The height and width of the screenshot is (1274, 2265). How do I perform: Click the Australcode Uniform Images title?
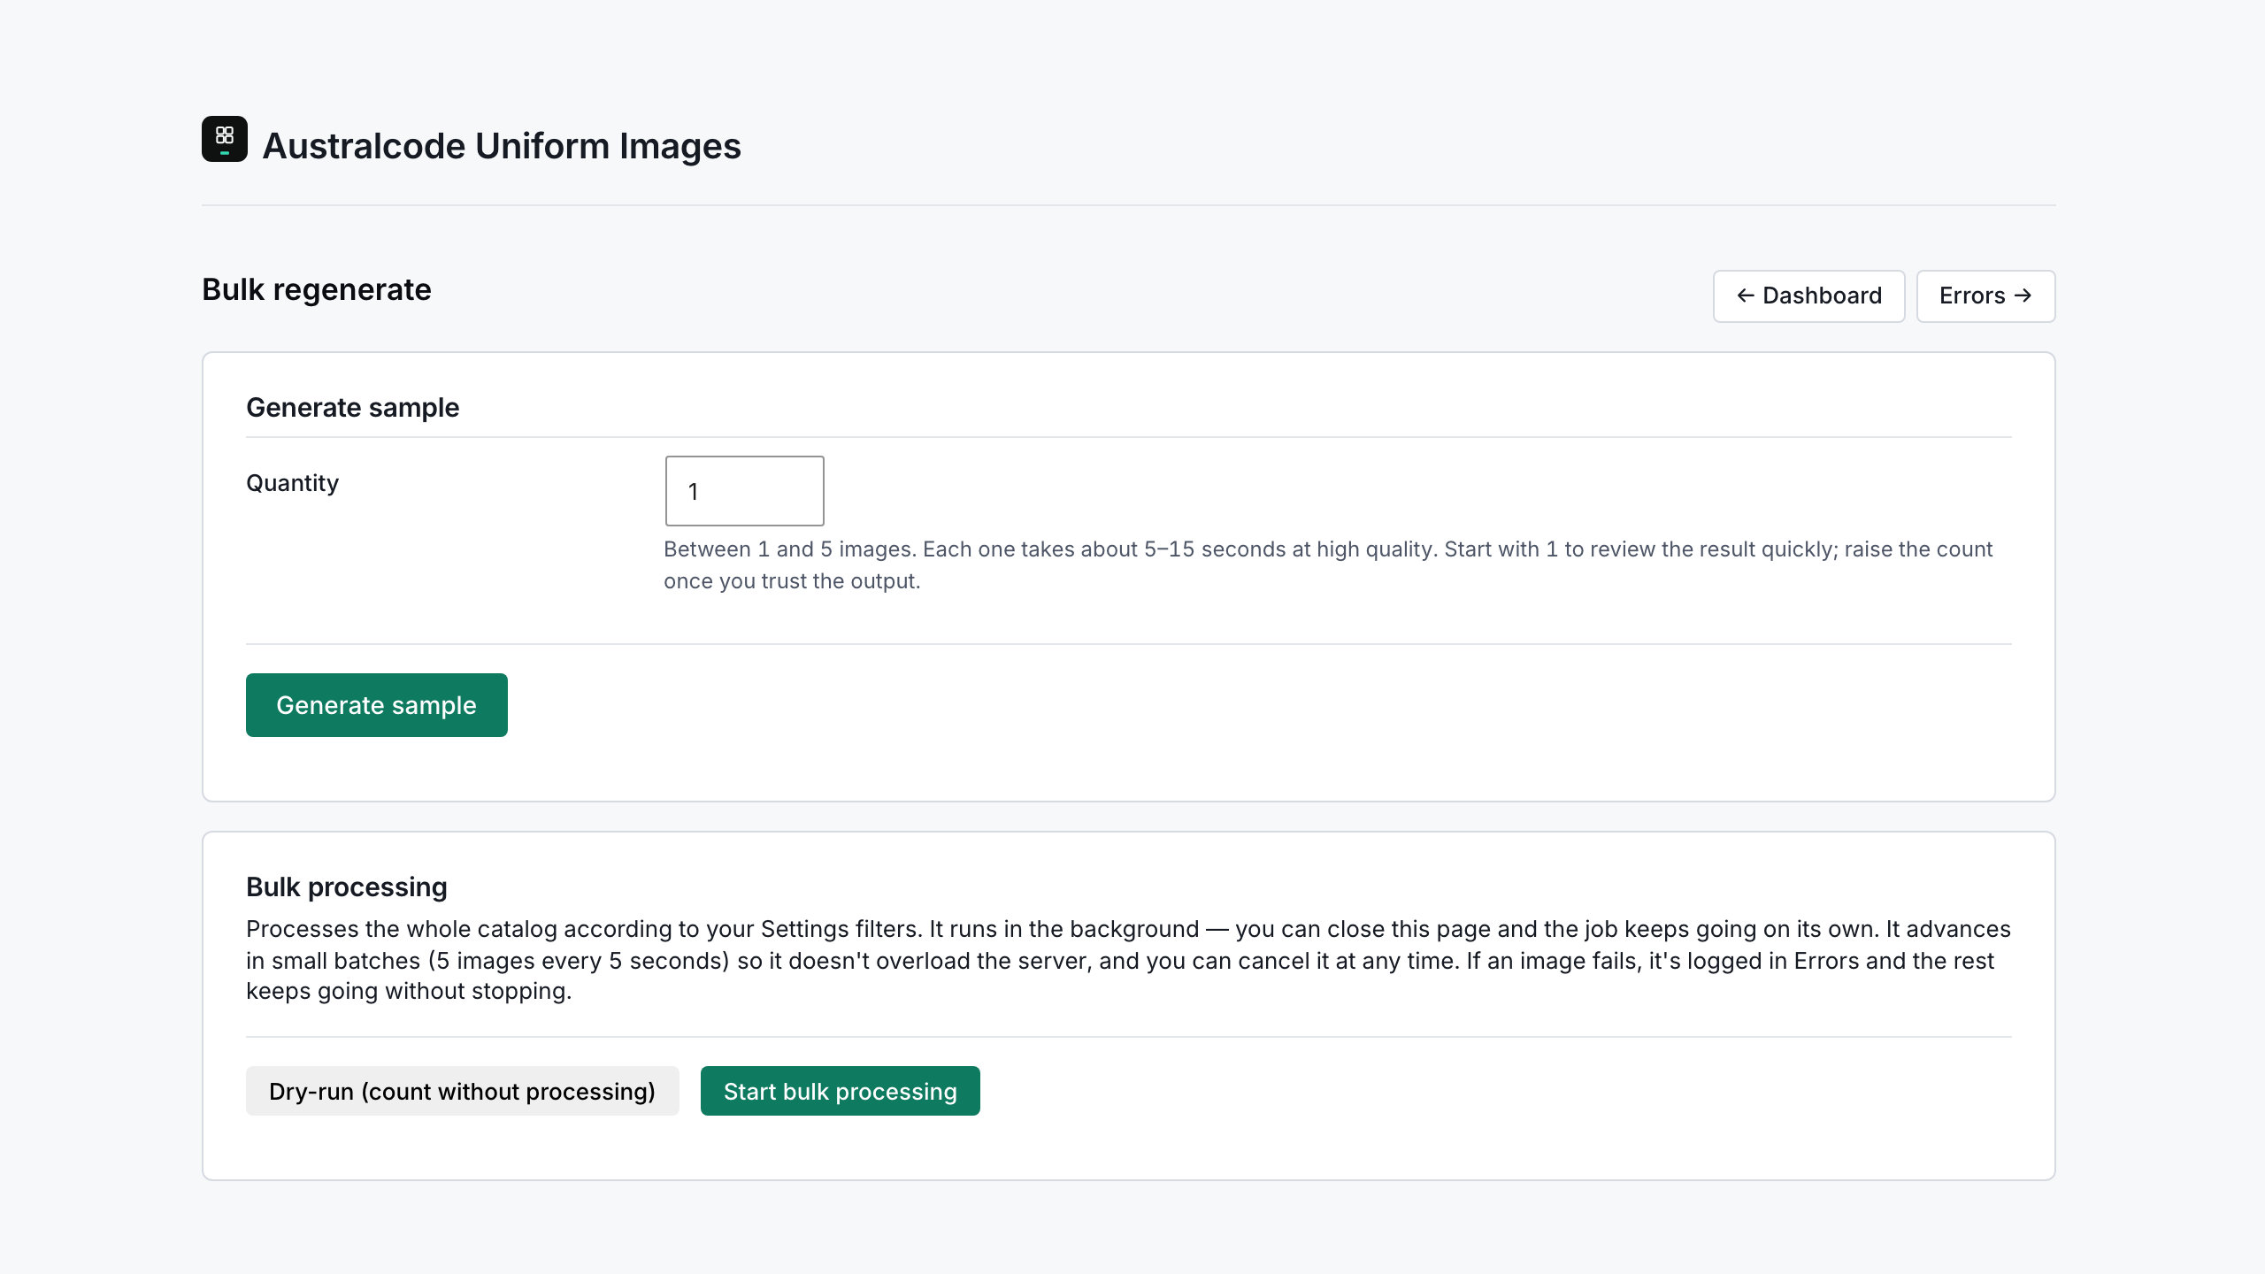502,146
